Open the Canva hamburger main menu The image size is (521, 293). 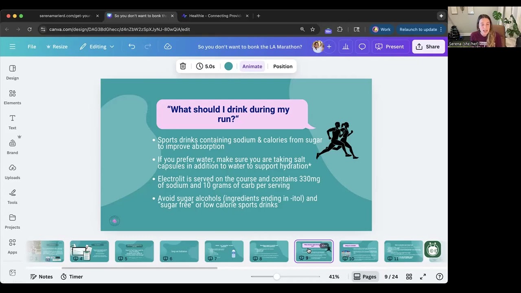[13, 46]
